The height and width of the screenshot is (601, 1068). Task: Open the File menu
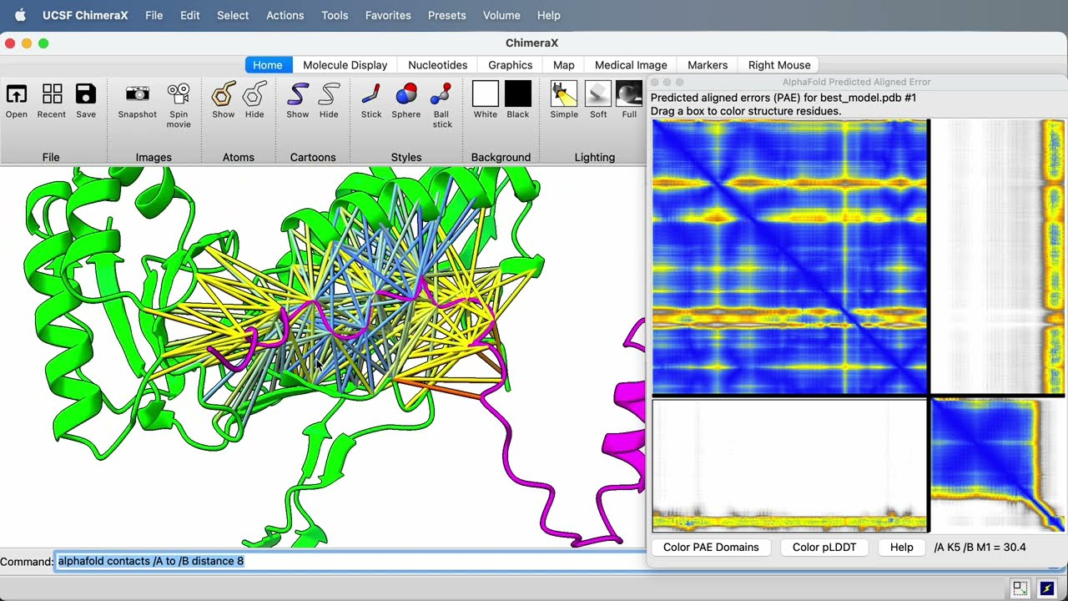(154, 15)
